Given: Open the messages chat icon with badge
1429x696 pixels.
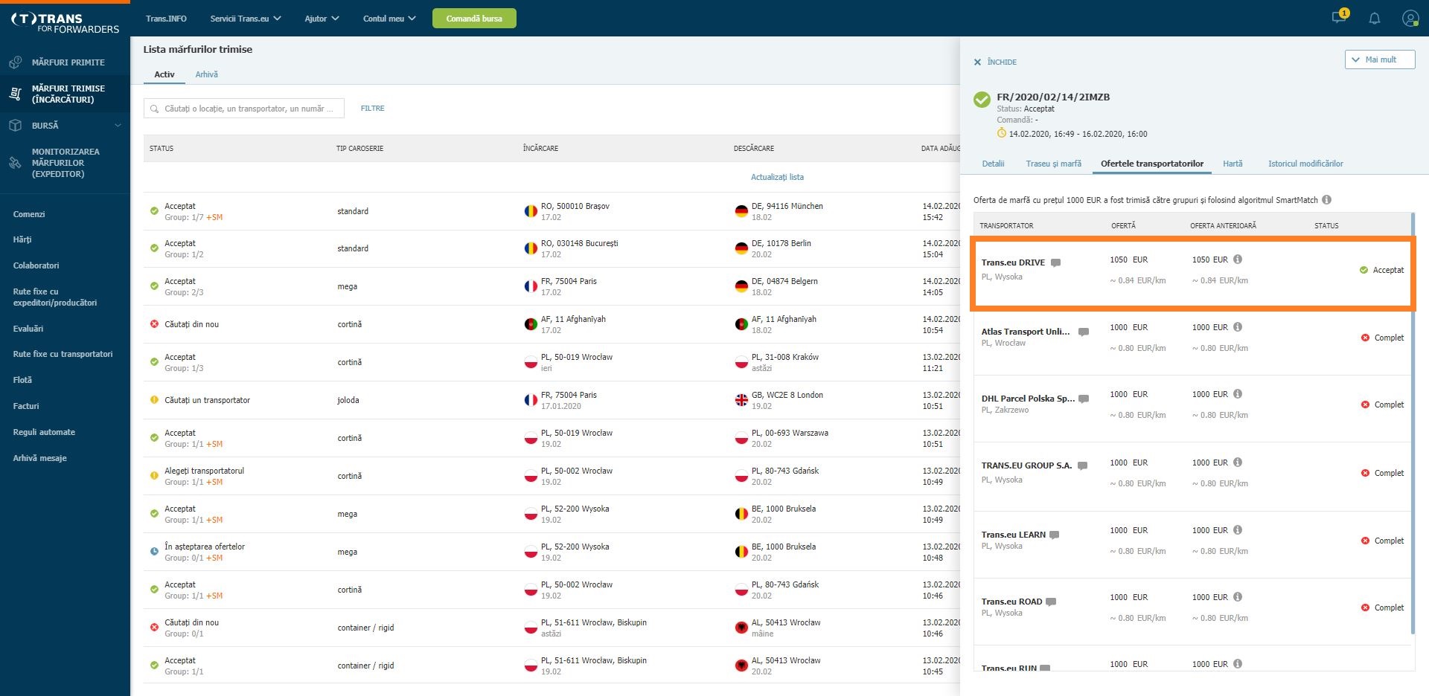Looking at the screenshot, I should [x=1340, y=17].
